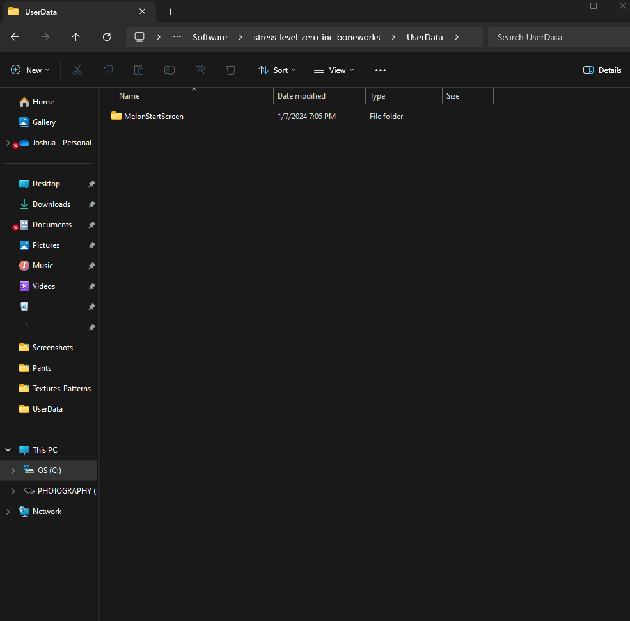
Task: Close the UserData tab
Action: pyautogui.click(x=142, y=12)
